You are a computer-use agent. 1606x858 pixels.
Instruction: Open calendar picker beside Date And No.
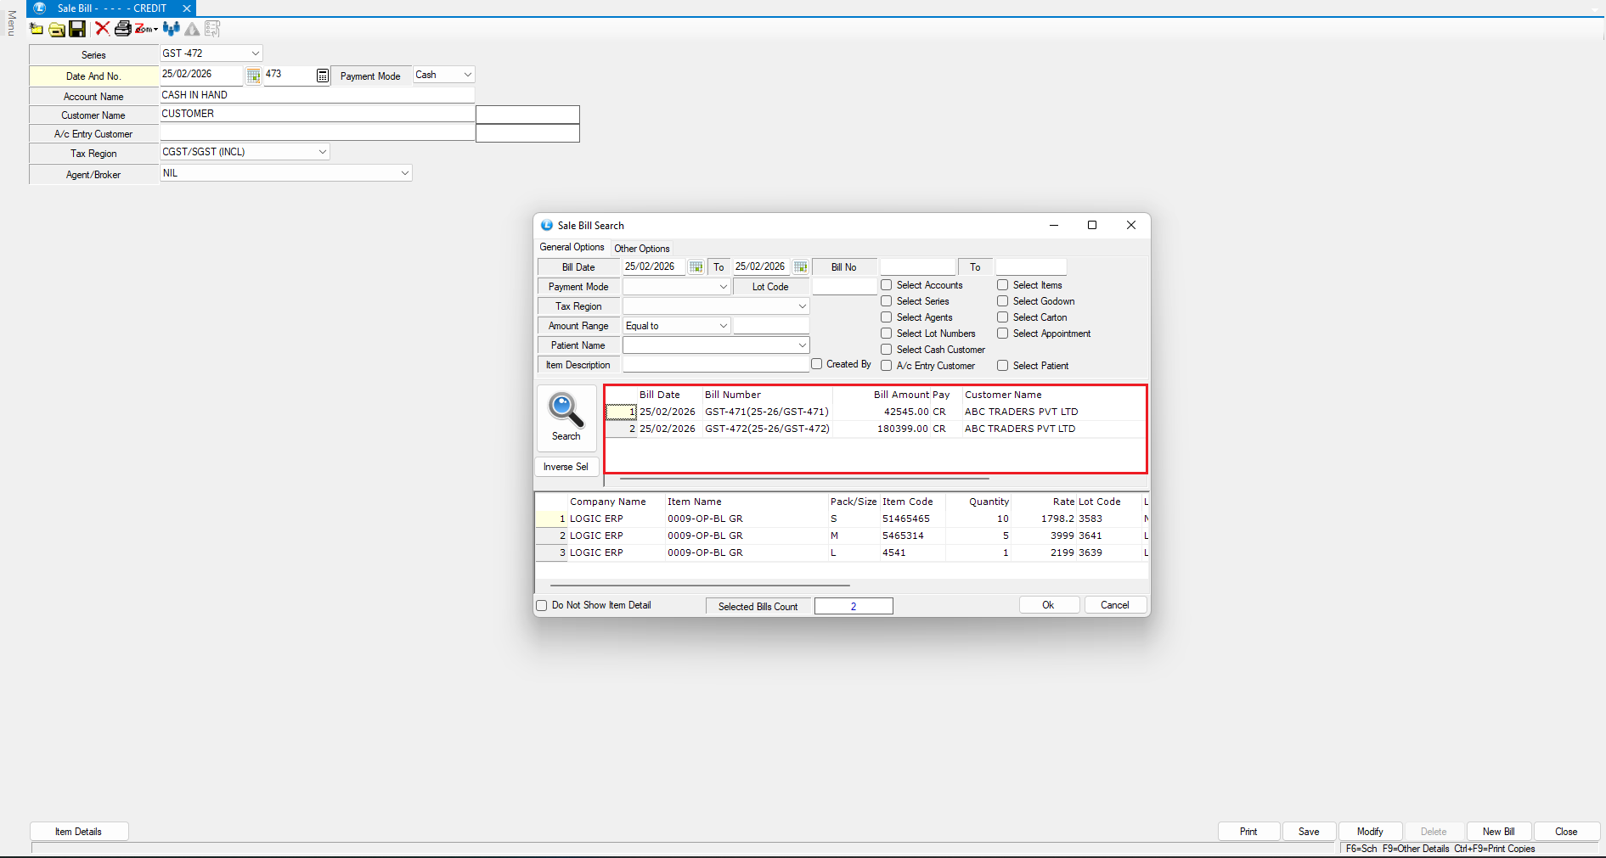coord(253,76)
